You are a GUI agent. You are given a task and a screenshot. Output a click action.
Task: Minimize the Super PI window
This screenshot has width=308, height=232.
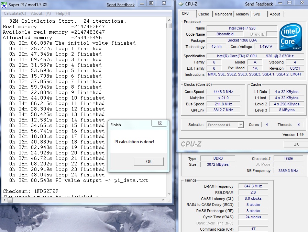142,3
